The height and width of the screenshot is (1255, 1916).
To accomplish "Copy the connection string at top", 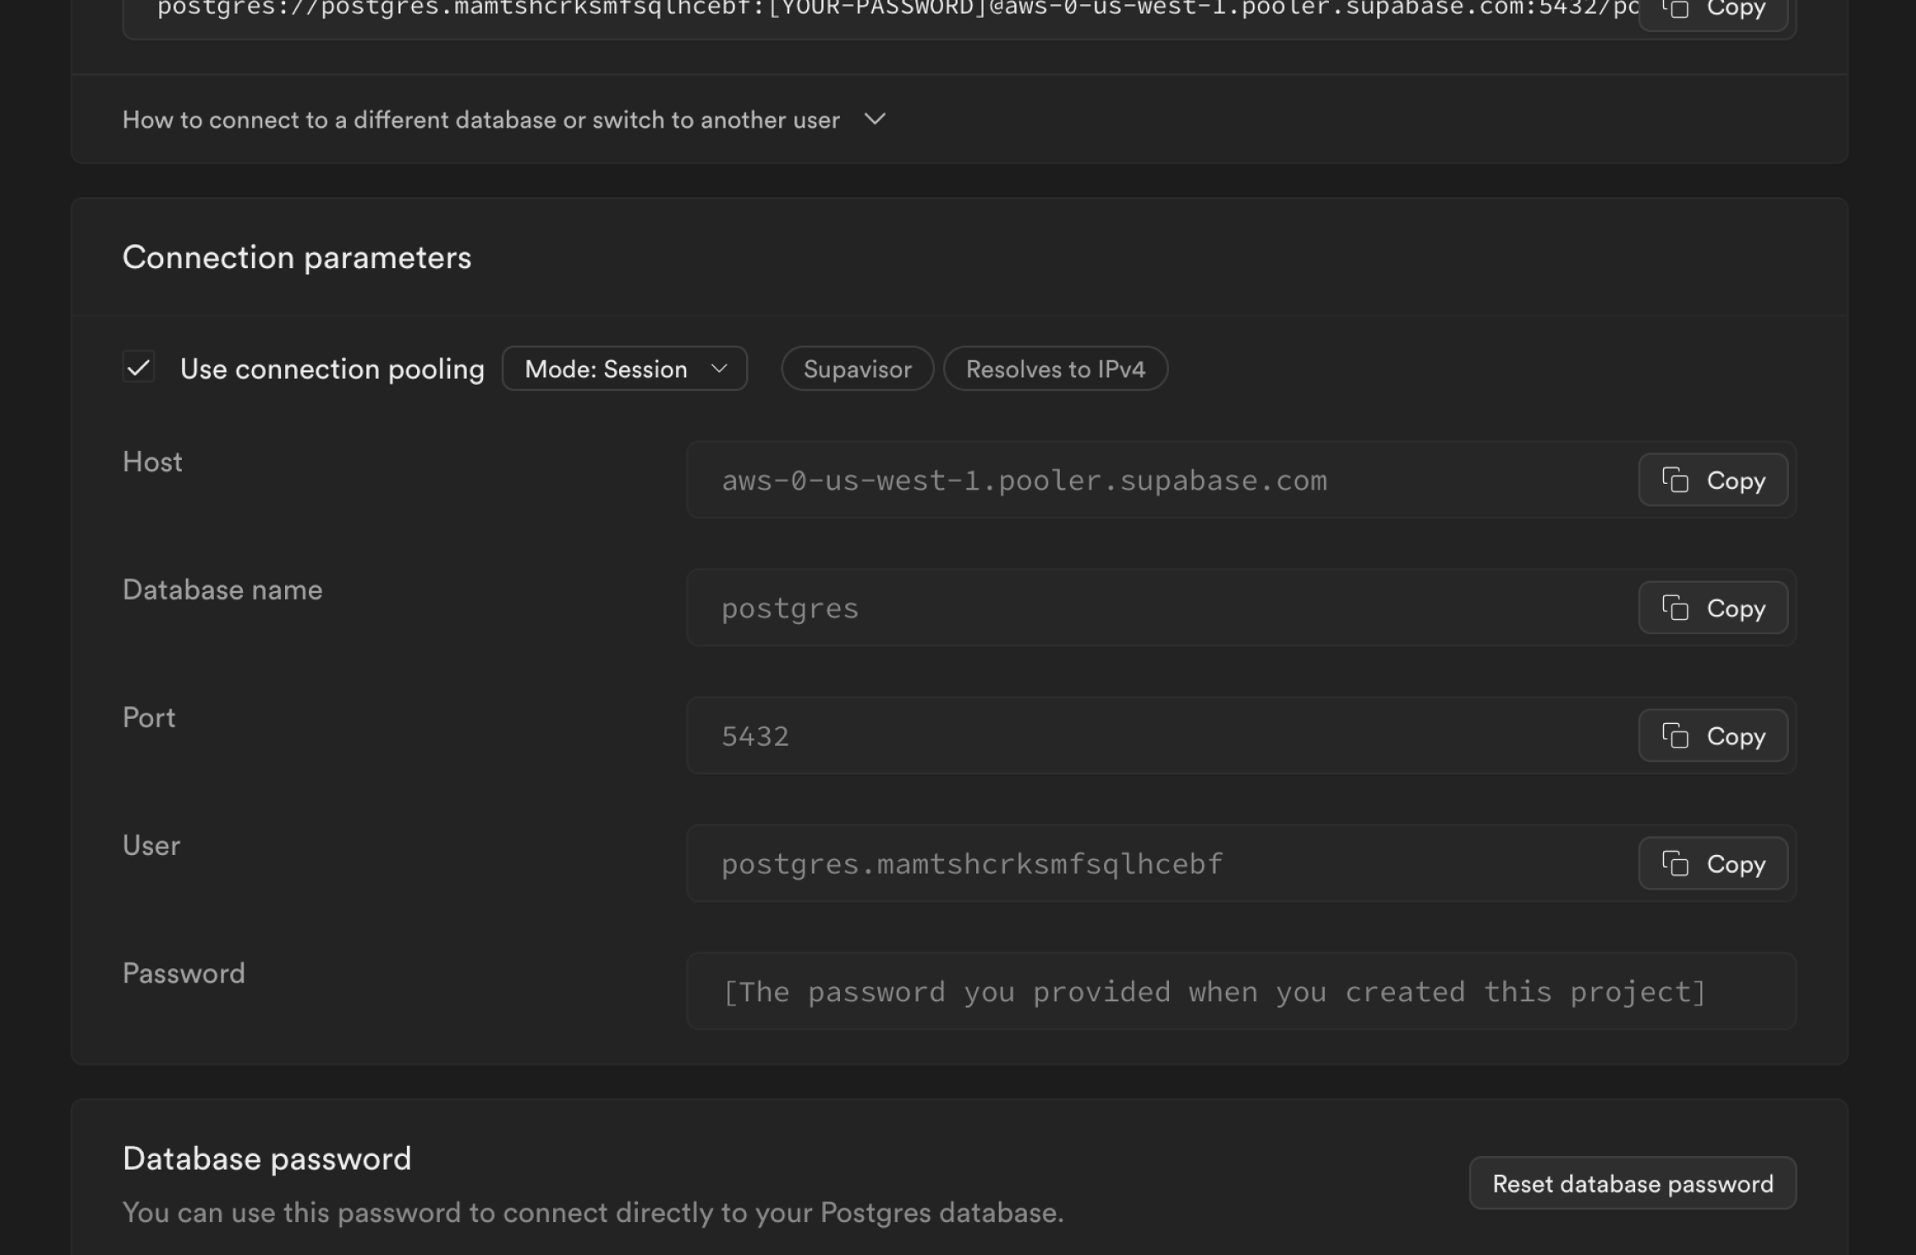I will (x=1713, y=12).
